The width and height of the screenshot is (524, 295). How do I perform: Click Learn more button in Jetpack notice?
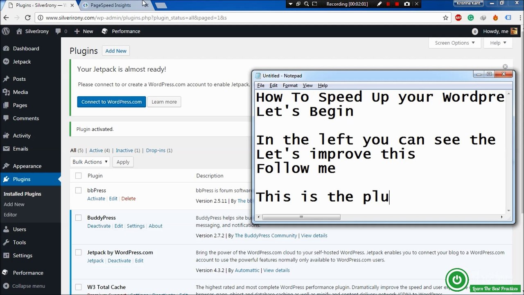164,102
